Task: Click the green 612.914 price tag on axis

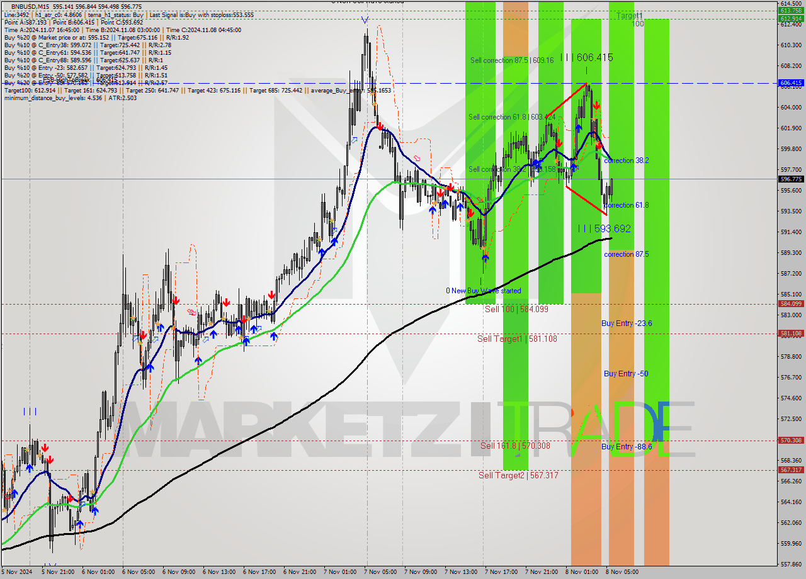Action: pos(792,18)
